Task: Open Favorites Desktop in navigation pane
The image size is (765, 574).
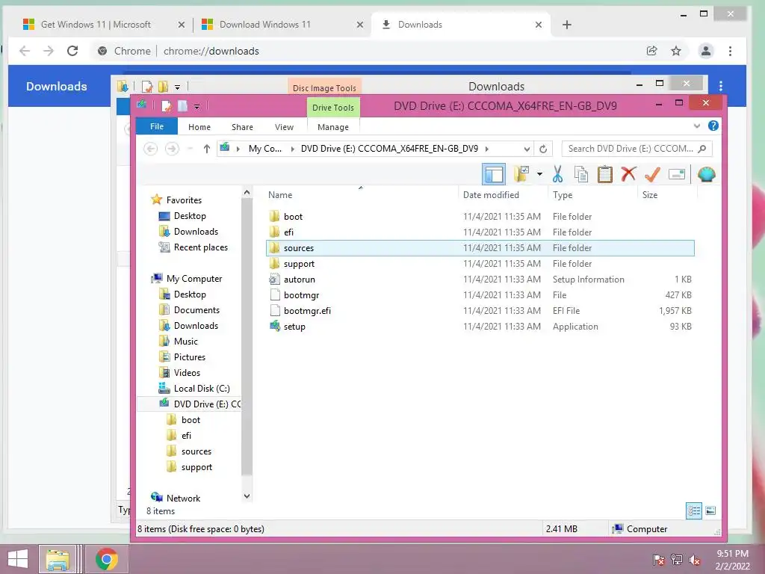Action: [x=189, y=216]
